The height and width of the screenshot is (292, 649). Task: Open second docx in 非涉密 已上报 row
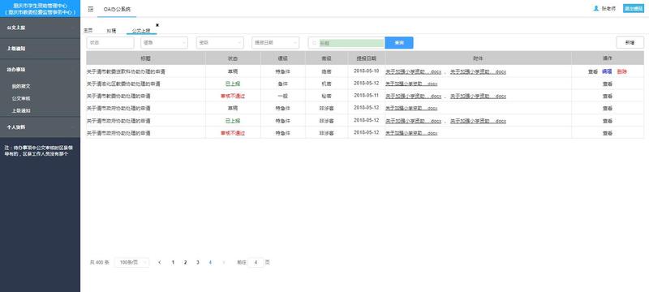[x=478, y=121]
